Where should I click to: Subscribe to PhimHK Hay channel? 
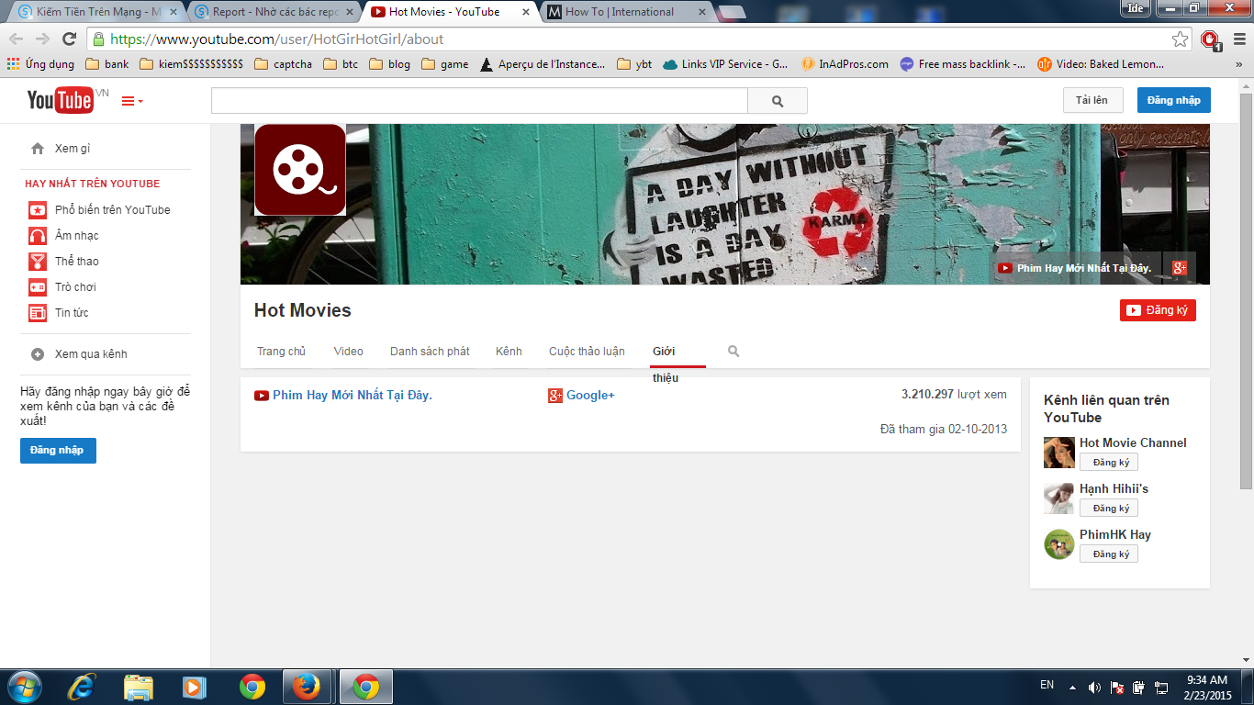(x=1109, y=554)
